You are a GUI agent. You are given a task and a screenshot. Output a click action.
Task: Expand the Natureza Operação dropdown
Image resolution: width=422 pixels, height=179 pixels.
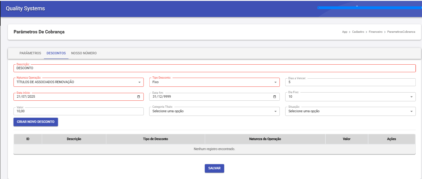pyautogui.click(x=139, y=82)
